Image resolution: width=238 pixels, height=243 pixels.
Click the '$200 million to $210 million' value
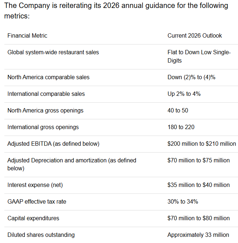(x=202, y=144)
